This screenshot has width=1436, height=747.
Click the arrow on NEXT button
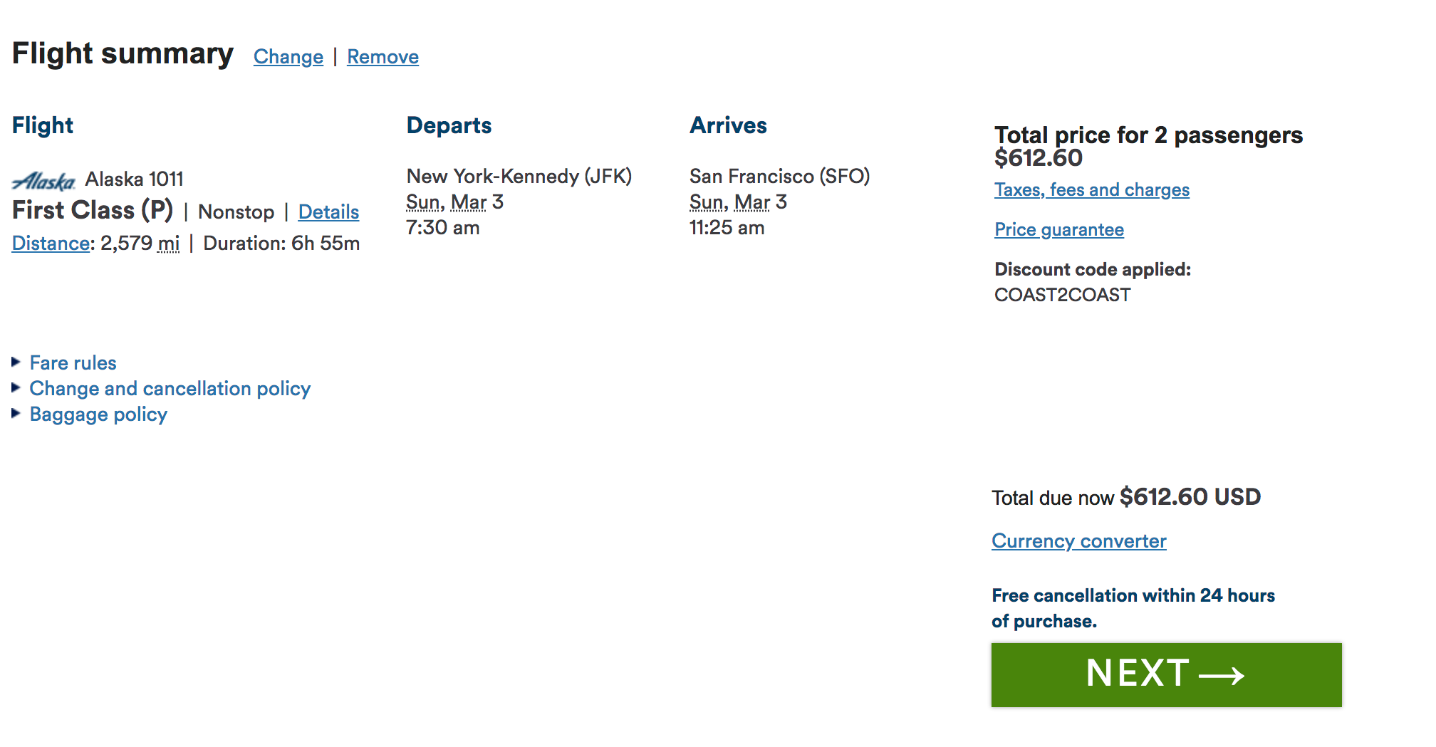(x=1221, y=675)
